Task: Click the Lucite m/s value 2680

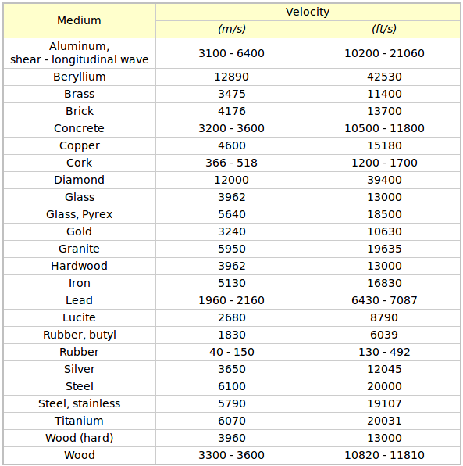Action: pyautogui.click(x=232, y=317)
